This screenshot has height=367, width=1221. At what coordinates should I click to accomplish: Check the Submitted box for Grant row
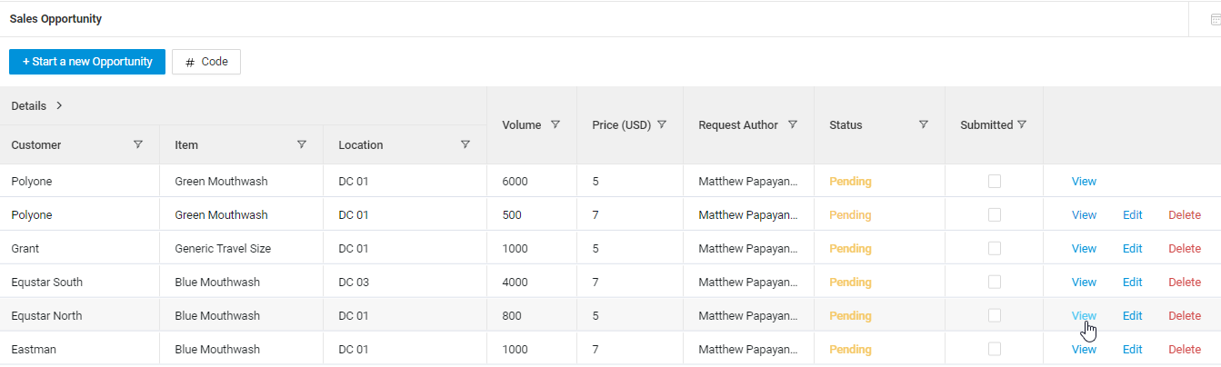coord(995,249)
